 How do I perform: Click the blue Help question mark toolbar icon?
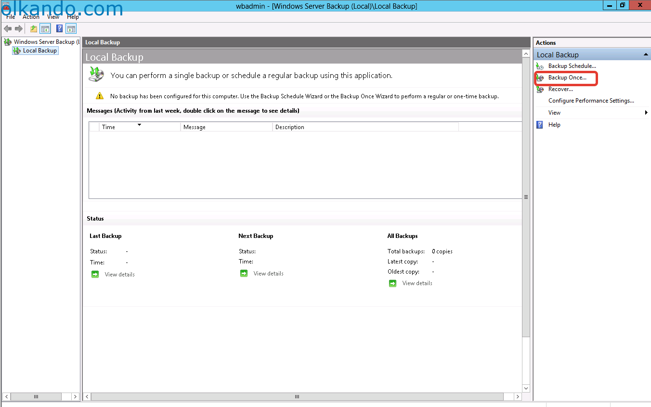coord(60,29)
